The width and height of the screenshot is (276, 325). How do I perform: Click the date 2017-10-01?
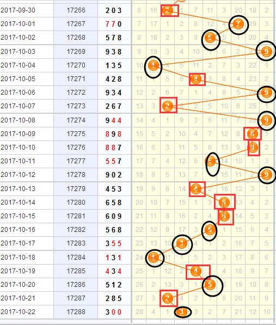(x=18, y=24)
